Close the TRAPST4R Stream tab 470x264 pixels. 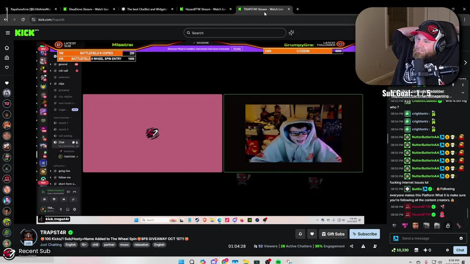pos(289,9)
